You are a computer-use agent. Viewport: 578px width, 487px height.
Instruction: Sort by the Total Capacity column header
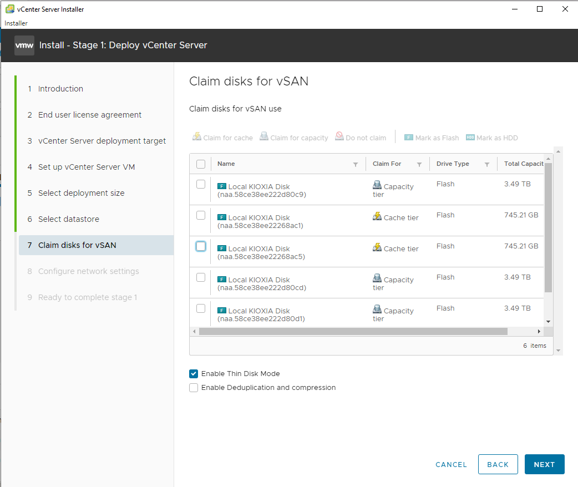[524, 164]
